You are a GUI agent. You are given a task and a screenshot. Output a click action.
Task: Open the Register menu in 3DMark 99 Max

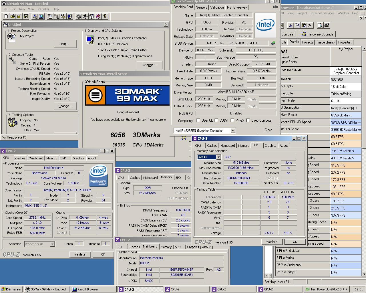[43, 9]
